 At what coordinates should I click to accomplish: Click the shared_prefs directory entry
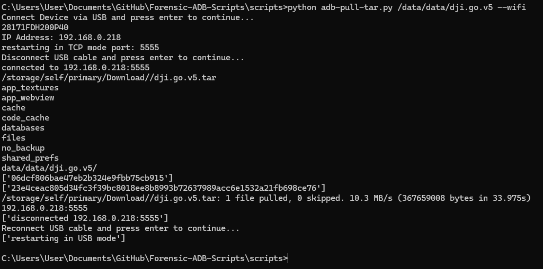click(x=30, y=158)
